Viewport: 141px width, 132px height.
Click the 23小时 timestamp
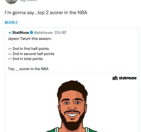[x=60, y=33]
